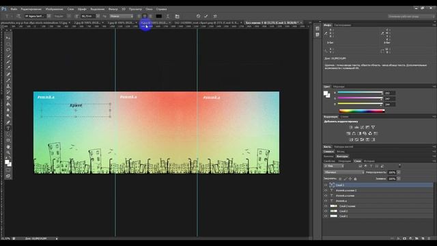Click the red channel slider in Color panel
Viewport: 437px width, 246px height.
[360, 93]
